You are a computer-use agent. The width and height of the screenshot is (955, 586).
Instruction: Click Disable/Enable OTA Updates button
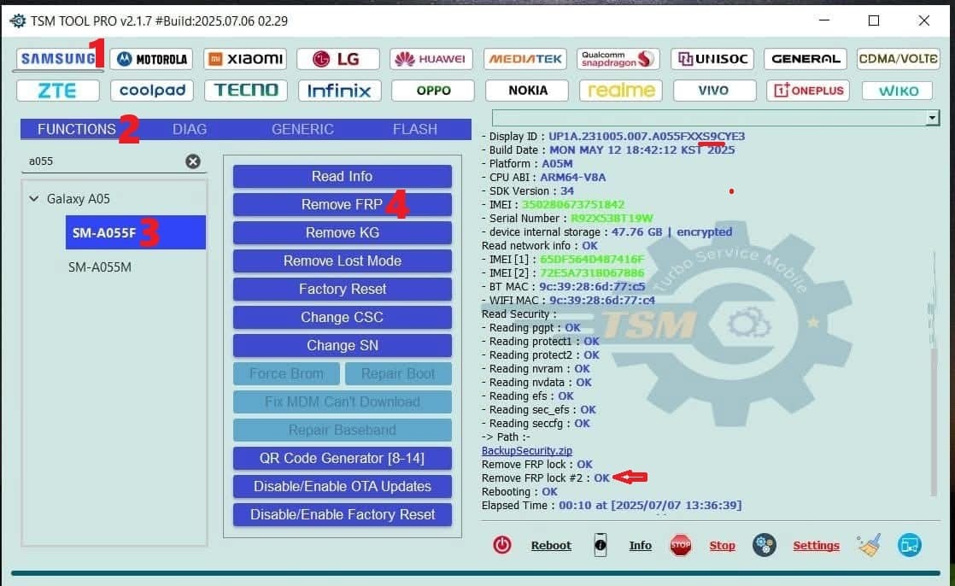point(343,486)
